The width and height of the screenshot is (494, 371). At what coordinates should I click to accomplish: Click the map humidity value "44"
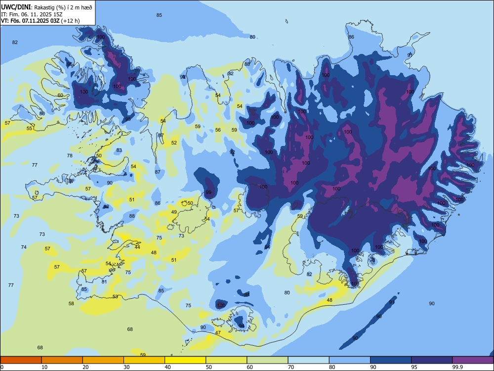pos(137,247)
